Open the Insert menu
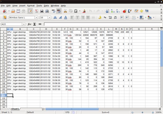 22,6
